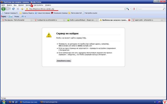Bookmark this page with the star icon
The image size is (167, 104).
click(x=125, y=9)
